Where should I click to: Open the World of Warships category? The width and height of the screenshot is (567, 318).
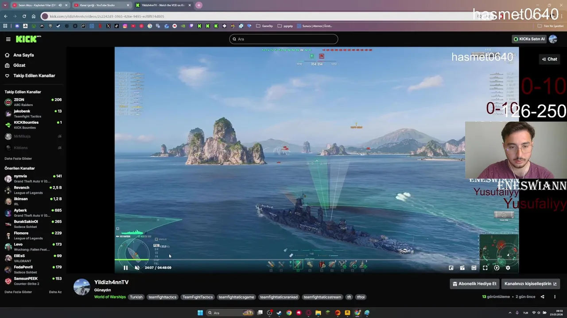tap(110, 297)
